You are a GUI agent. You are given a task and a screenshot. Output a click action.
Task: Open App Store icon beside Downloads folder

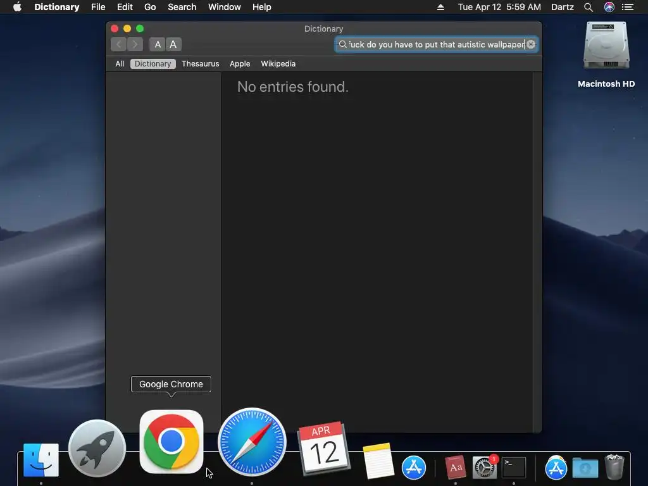(x=556, y=468)
